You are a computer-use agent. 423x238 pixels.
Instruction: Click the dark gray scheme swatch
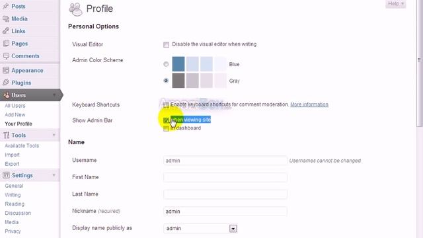[x=178, y=81]
